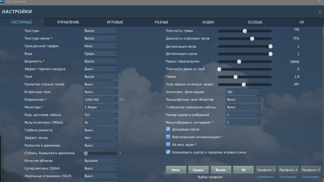Click the Радиус предзагрузки slider handle
This screenshot has width=324, height=182.
pyautogui.click(x=239, y=62)
